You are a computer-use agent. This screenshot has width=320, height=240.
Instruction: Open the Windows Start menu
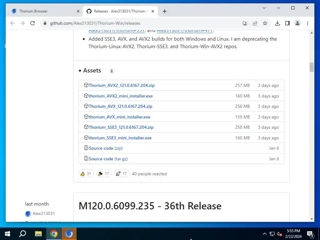pos(7,234)
